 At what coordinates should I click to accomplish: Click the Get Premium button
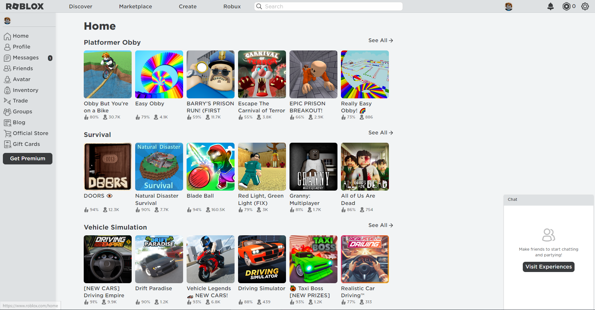point(28,159)
